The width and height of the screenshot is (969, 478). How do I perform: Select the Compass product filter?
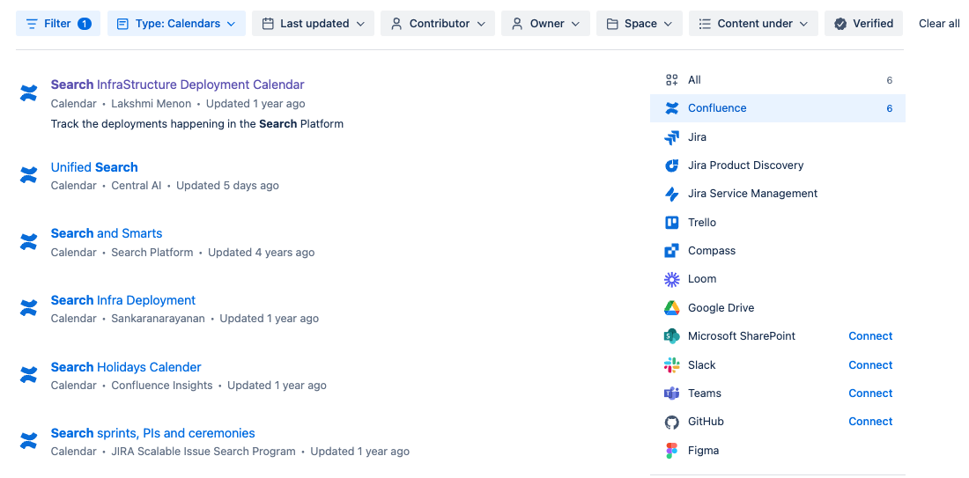point(778,251)
